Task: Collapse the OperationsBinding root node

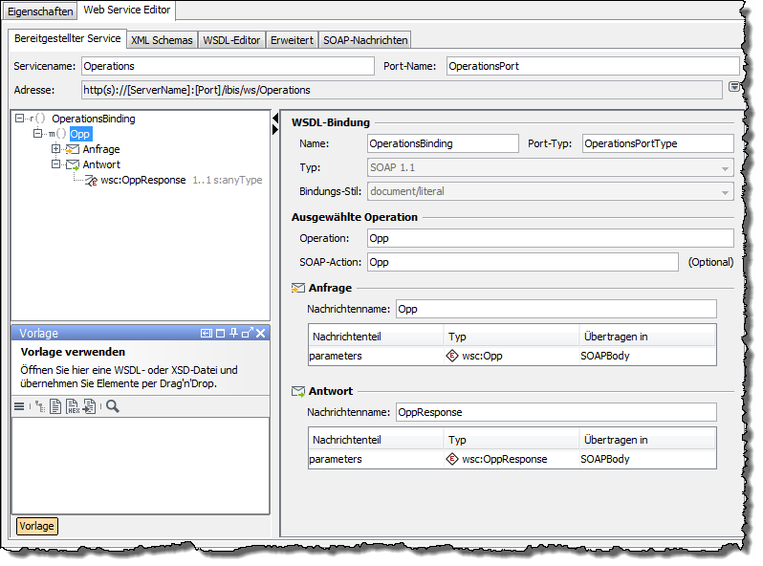Action: [x=19, y=119]
